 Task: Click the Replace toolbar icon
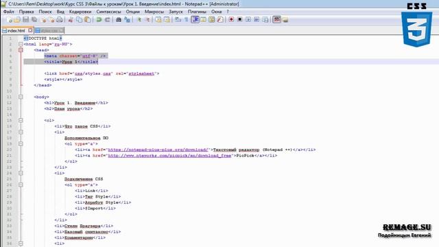(127, 20)
